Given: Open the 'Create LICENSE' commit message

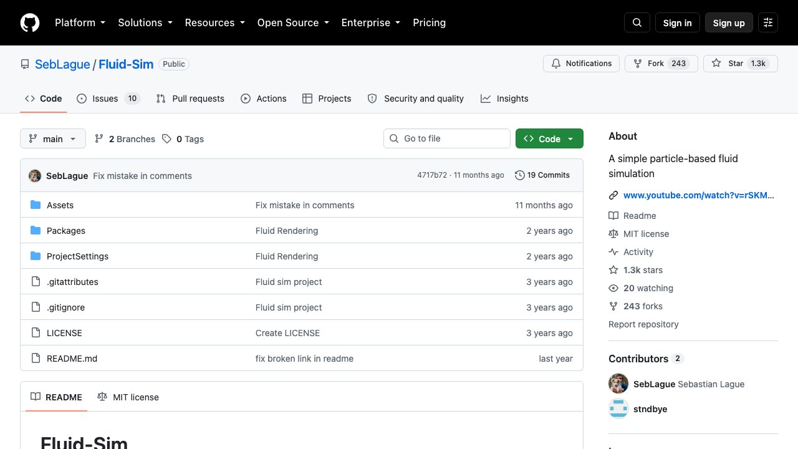Looking at the screenshot, I should 287,333.
